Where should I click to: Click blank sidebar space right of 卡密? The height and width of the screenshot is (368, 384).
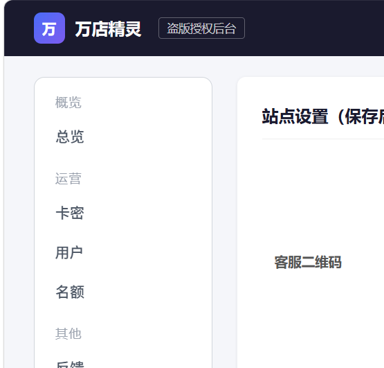pyautogui.click(x=147, y=213)
